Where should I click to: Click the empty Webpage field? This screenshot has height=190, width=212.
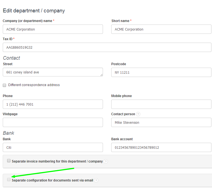tap(53, 122)
